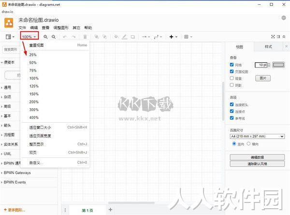Select 适应窗口大小 fit window option
Screen dimensions: 290x215
(55, 128)
